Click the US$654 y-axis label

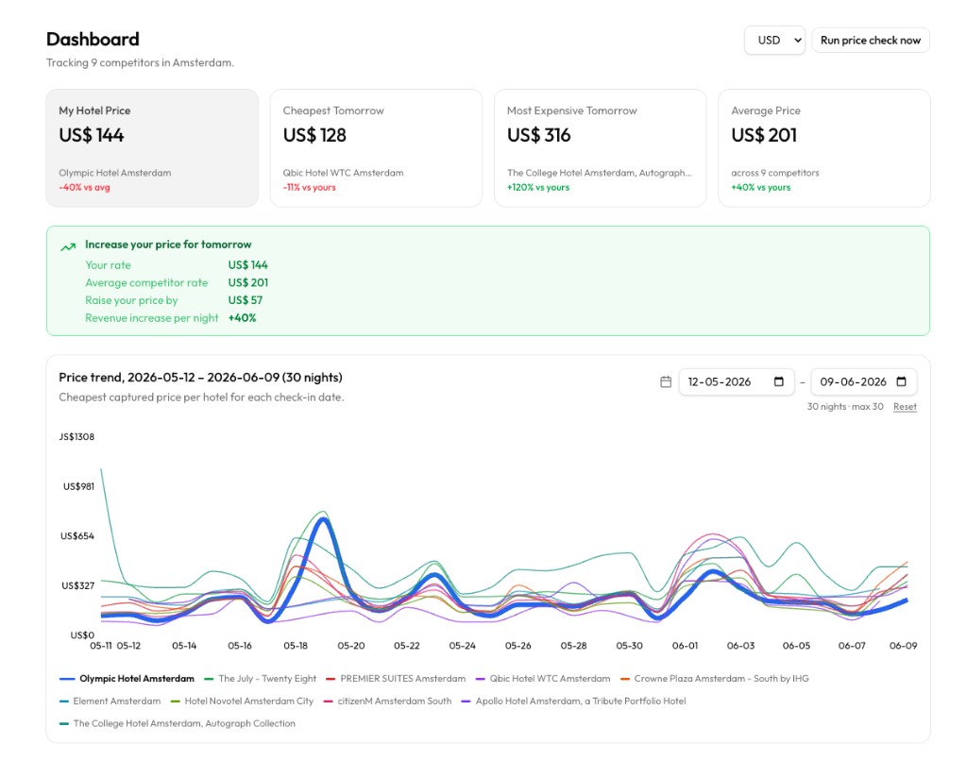[x=77, y=536]
